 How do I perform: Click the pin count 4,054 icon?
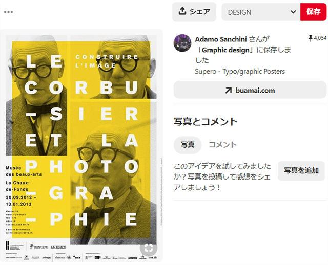[311, 38]
